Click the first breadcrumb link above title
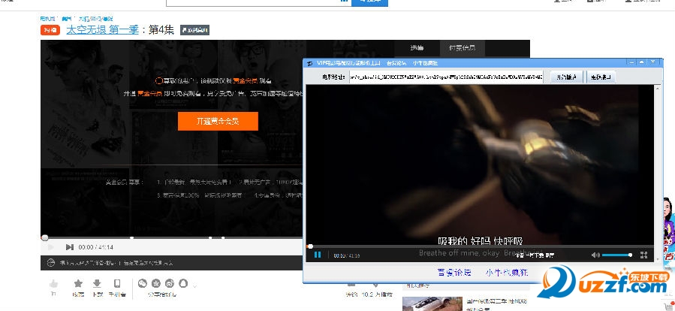Viewport: 675px width, 311px height. 48,19
